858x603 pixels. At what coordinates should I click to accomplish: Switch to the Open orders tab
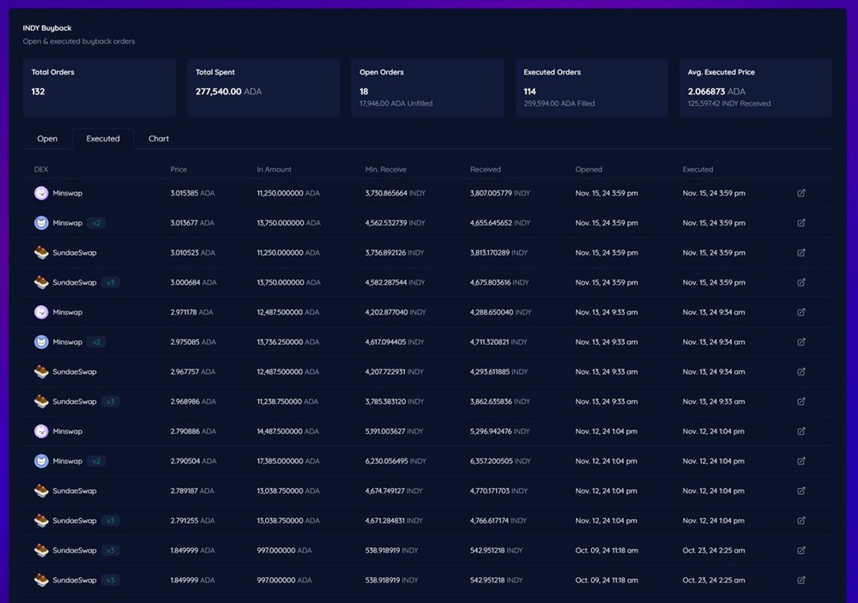(x=47, y=139)
